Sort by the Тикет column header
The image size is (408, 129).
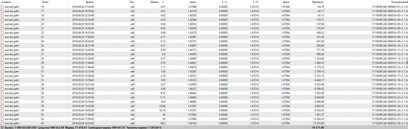tap(45, 2)
